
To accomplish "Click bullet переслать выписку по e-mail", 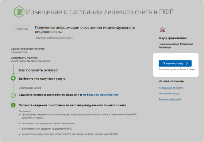I will [x=70, y=134].
